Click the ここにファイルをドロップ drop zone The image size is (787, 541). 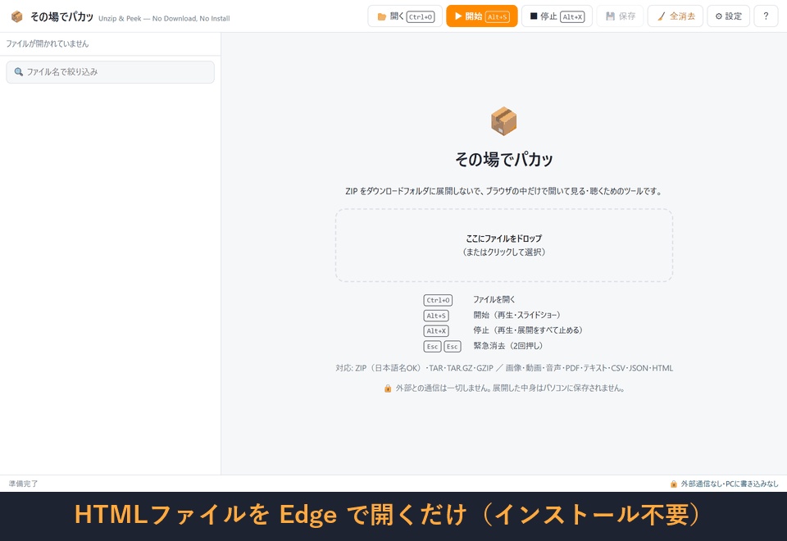(504, 245)
